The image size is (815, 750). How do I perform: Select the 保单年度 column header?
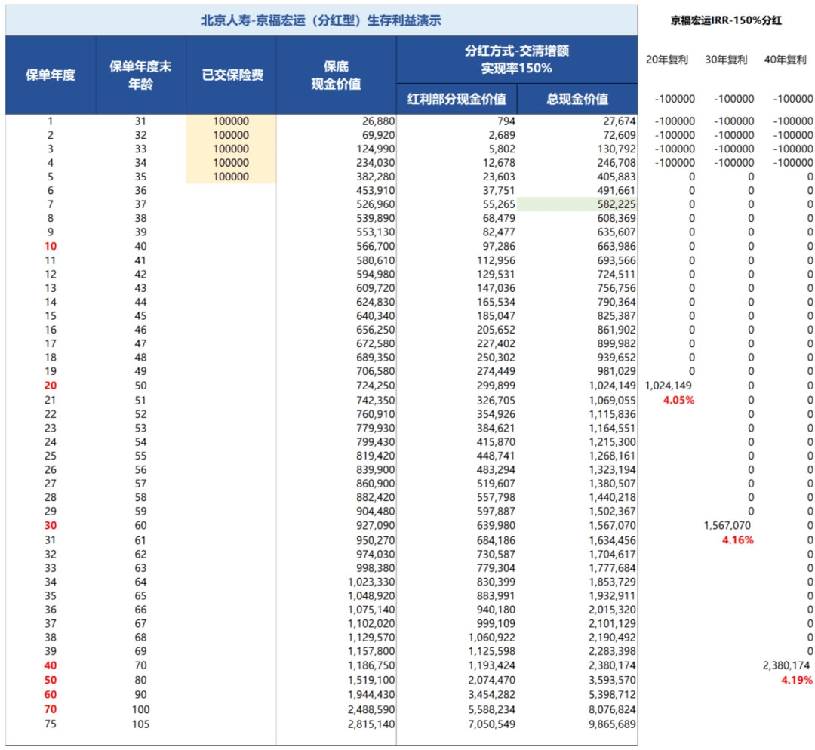pos(51,75)
